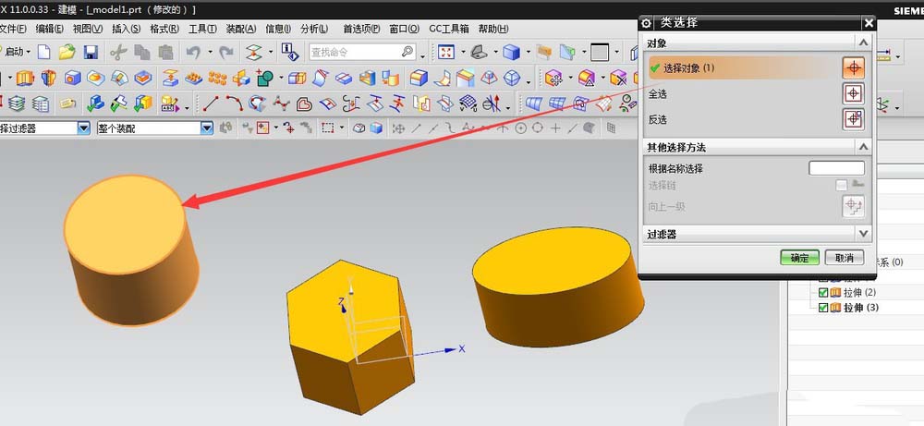The image size is (924, 426).
Task: Open the GC工具箱 menu
Action: [x=448, y=29]
